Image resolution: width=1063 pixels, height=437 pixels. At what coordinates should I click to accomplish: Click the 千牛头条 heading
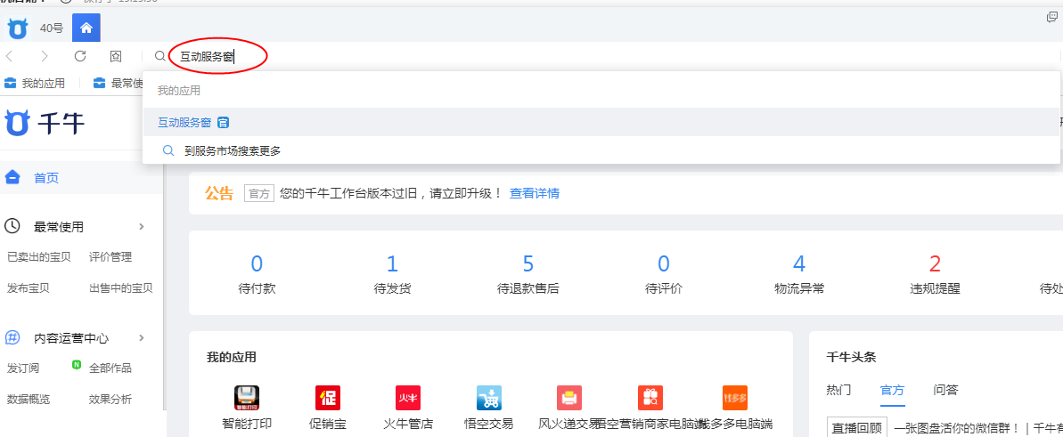pyautogui.click(x=852, y=357)
